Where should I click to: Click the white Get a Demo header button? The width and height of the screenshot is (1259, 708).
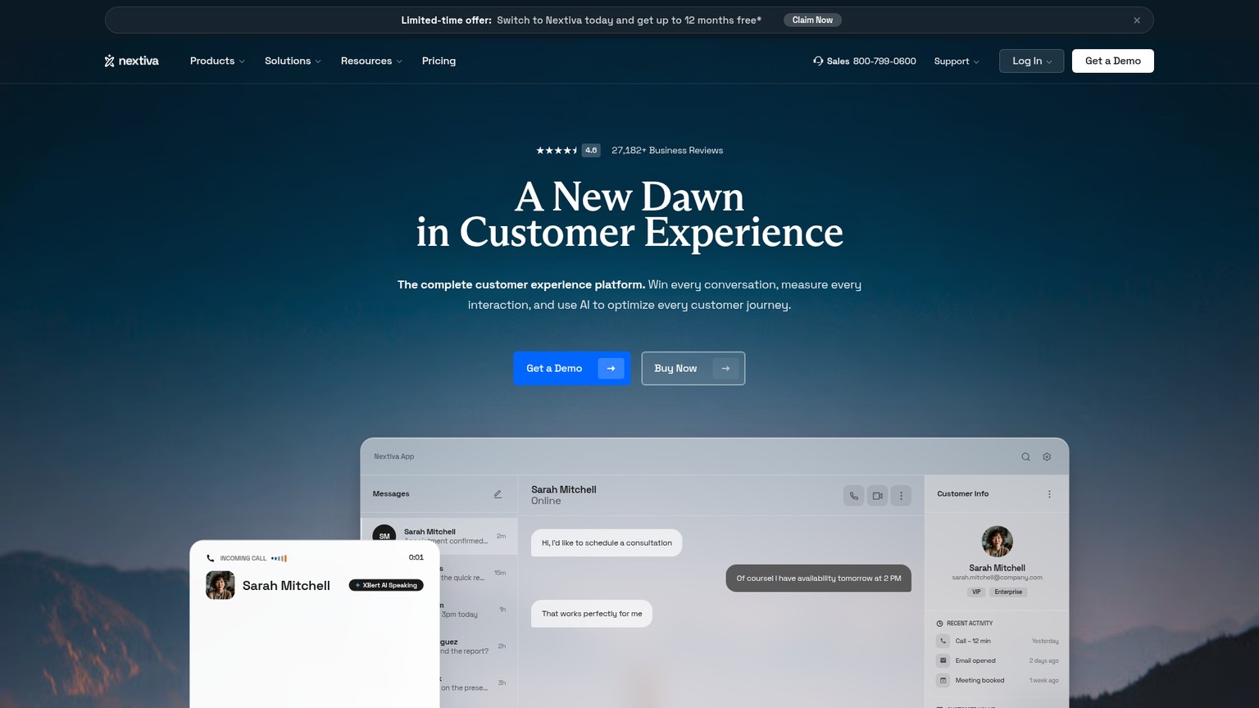coord(1113,61)
